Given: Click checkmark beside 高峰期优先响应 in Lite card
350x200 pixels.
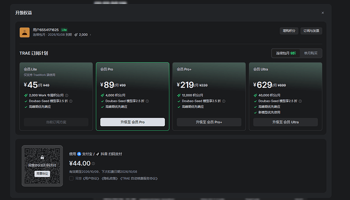Looking at the screenshot, I should click(26, 107).
